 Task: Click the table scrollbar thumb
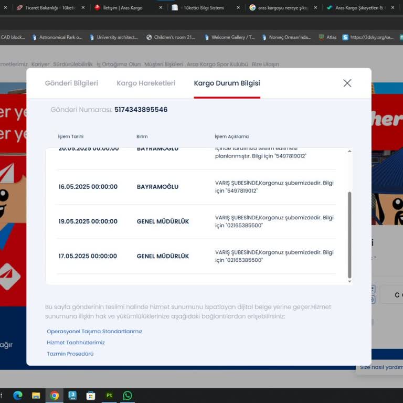tap(349, 235)
